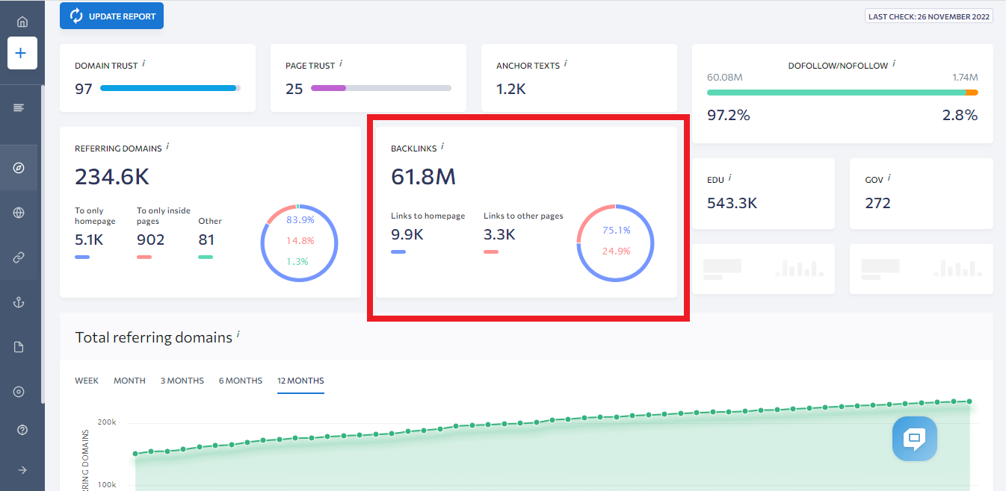Switch chart to WEEK range
1006x491 pixels.
pos(87,381)
